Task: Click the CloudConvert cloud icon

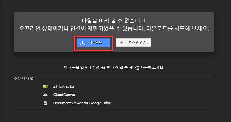Action: pos(45,95)
